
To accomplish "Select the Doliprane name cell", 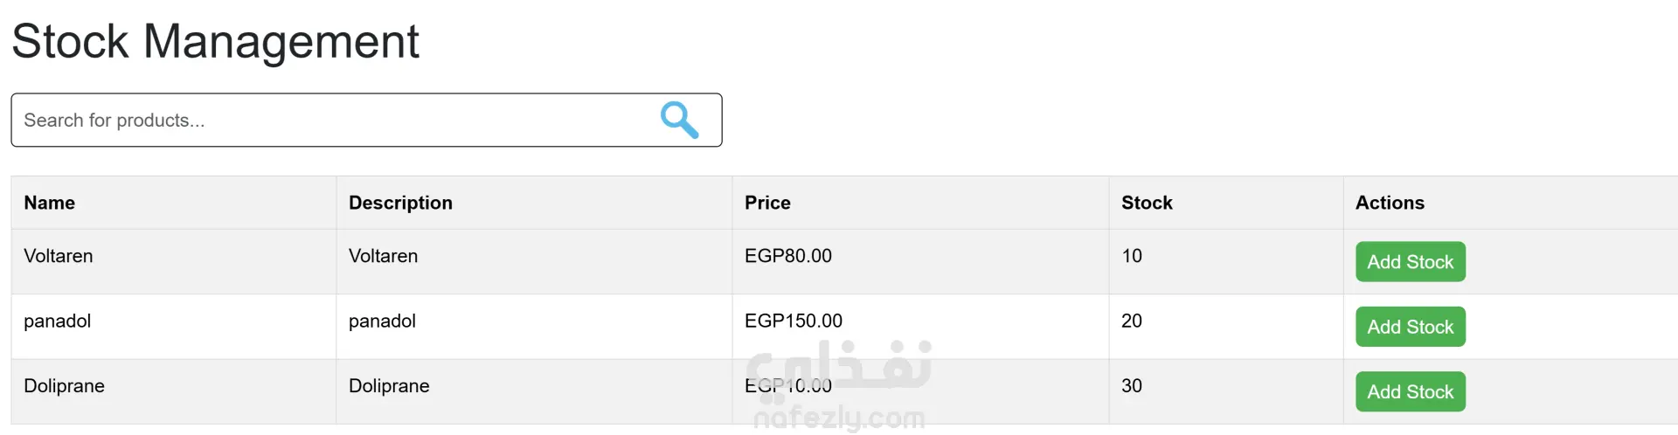I will click(x=65, y=386).
